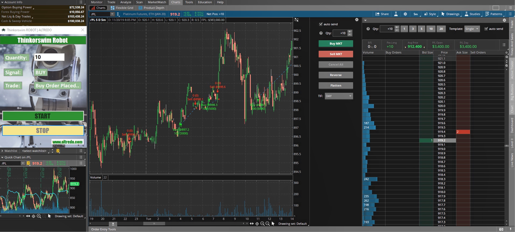Collapse the Quick Chart on /PL gadget
This screenshot has height=232, width=515.
[2, 157]
